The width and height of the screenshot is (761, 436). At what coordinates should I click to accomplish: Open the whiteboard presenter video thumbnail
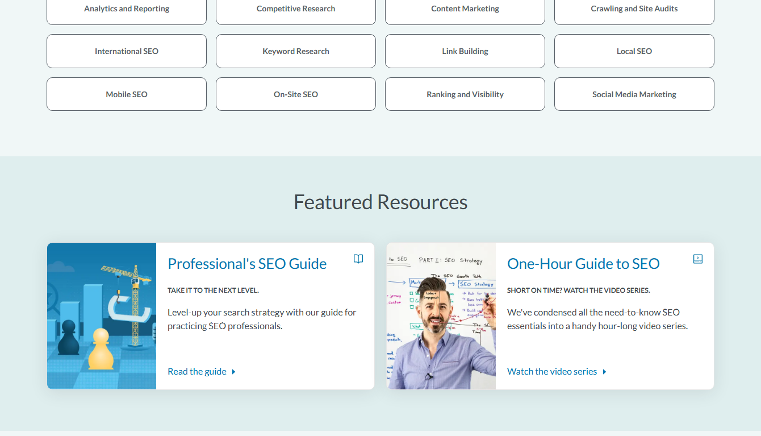click(x=441, y=316)
